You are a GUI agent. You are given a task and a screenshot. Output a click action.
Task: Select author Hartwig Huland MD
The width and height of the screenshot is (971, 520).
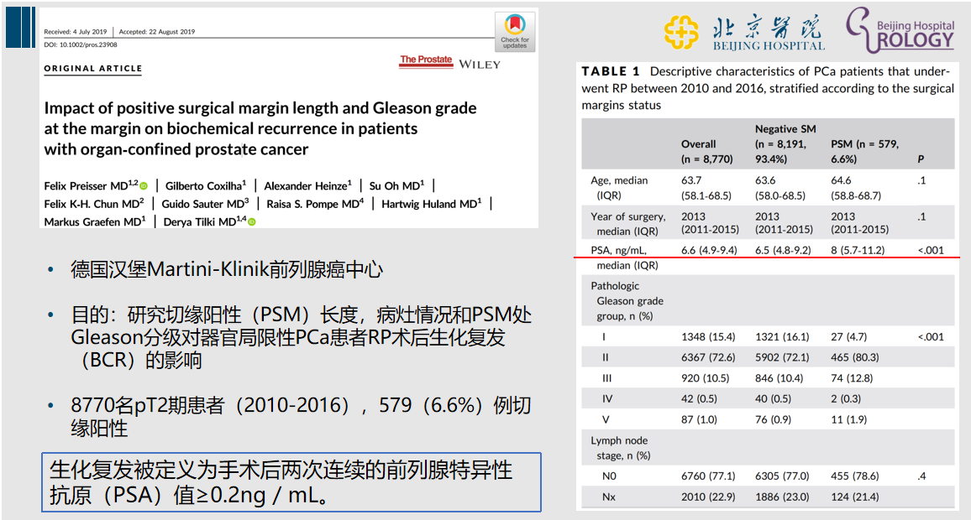[x=432, y=204]
